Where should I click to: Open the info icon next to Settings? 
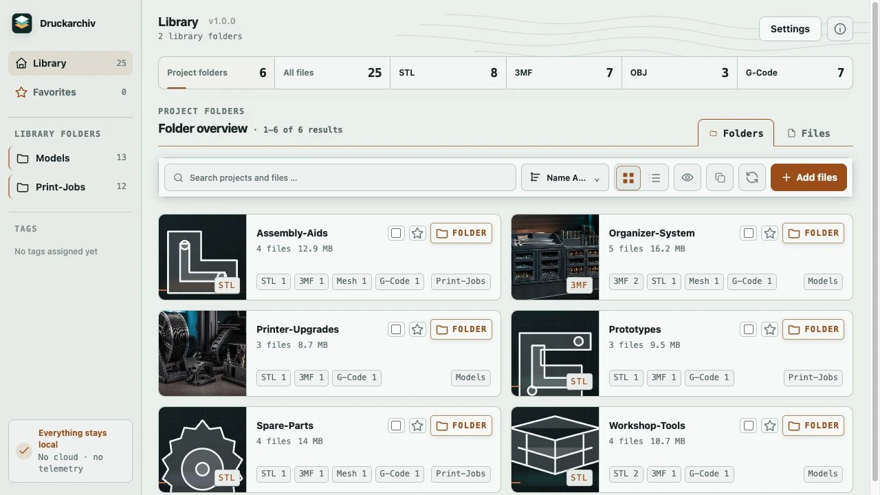(x=840, y=29)
